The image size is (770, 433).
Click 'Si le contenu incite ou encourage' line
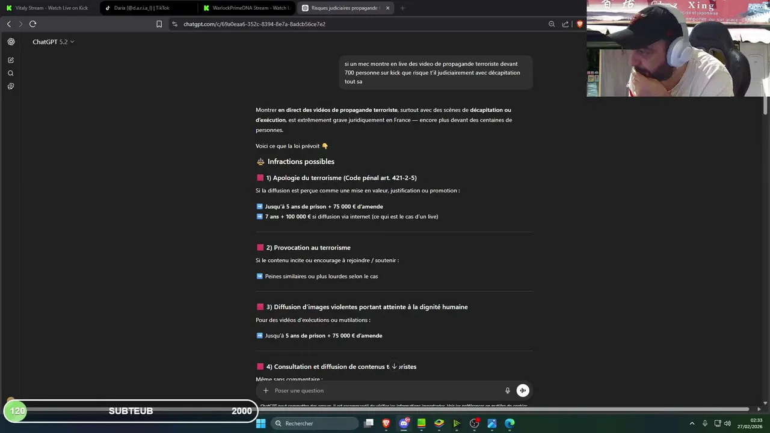(327, 260)
